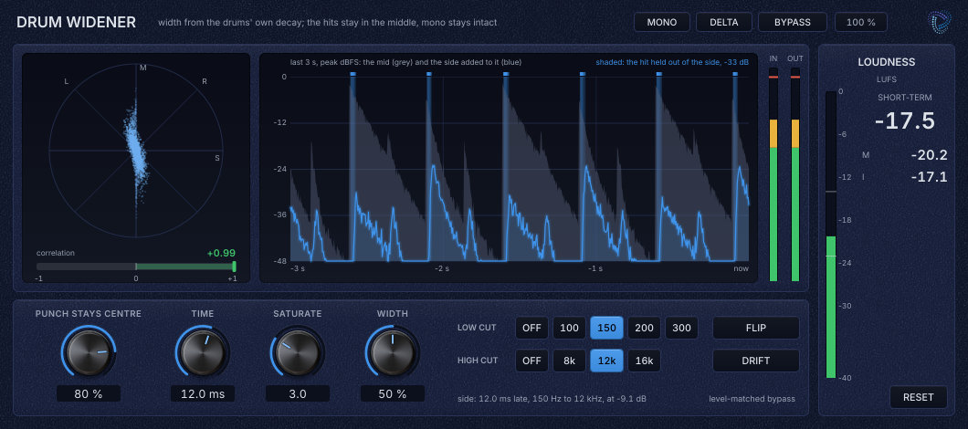
Task: Click the HIGH CUT label
Action: click(x=478, y=361)
